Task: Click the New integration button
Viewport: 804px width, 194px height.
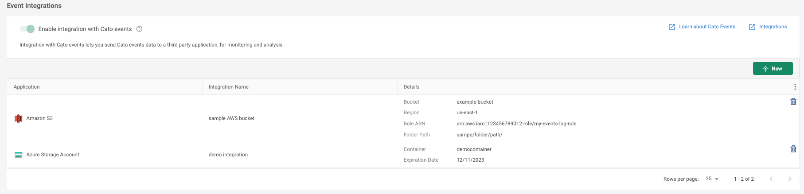Action: 773,69
